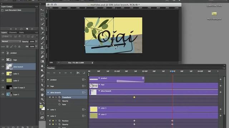This screenshot has width=229, height=128.
Task: Select the Quick Selection tool
Action: [42, 24]
